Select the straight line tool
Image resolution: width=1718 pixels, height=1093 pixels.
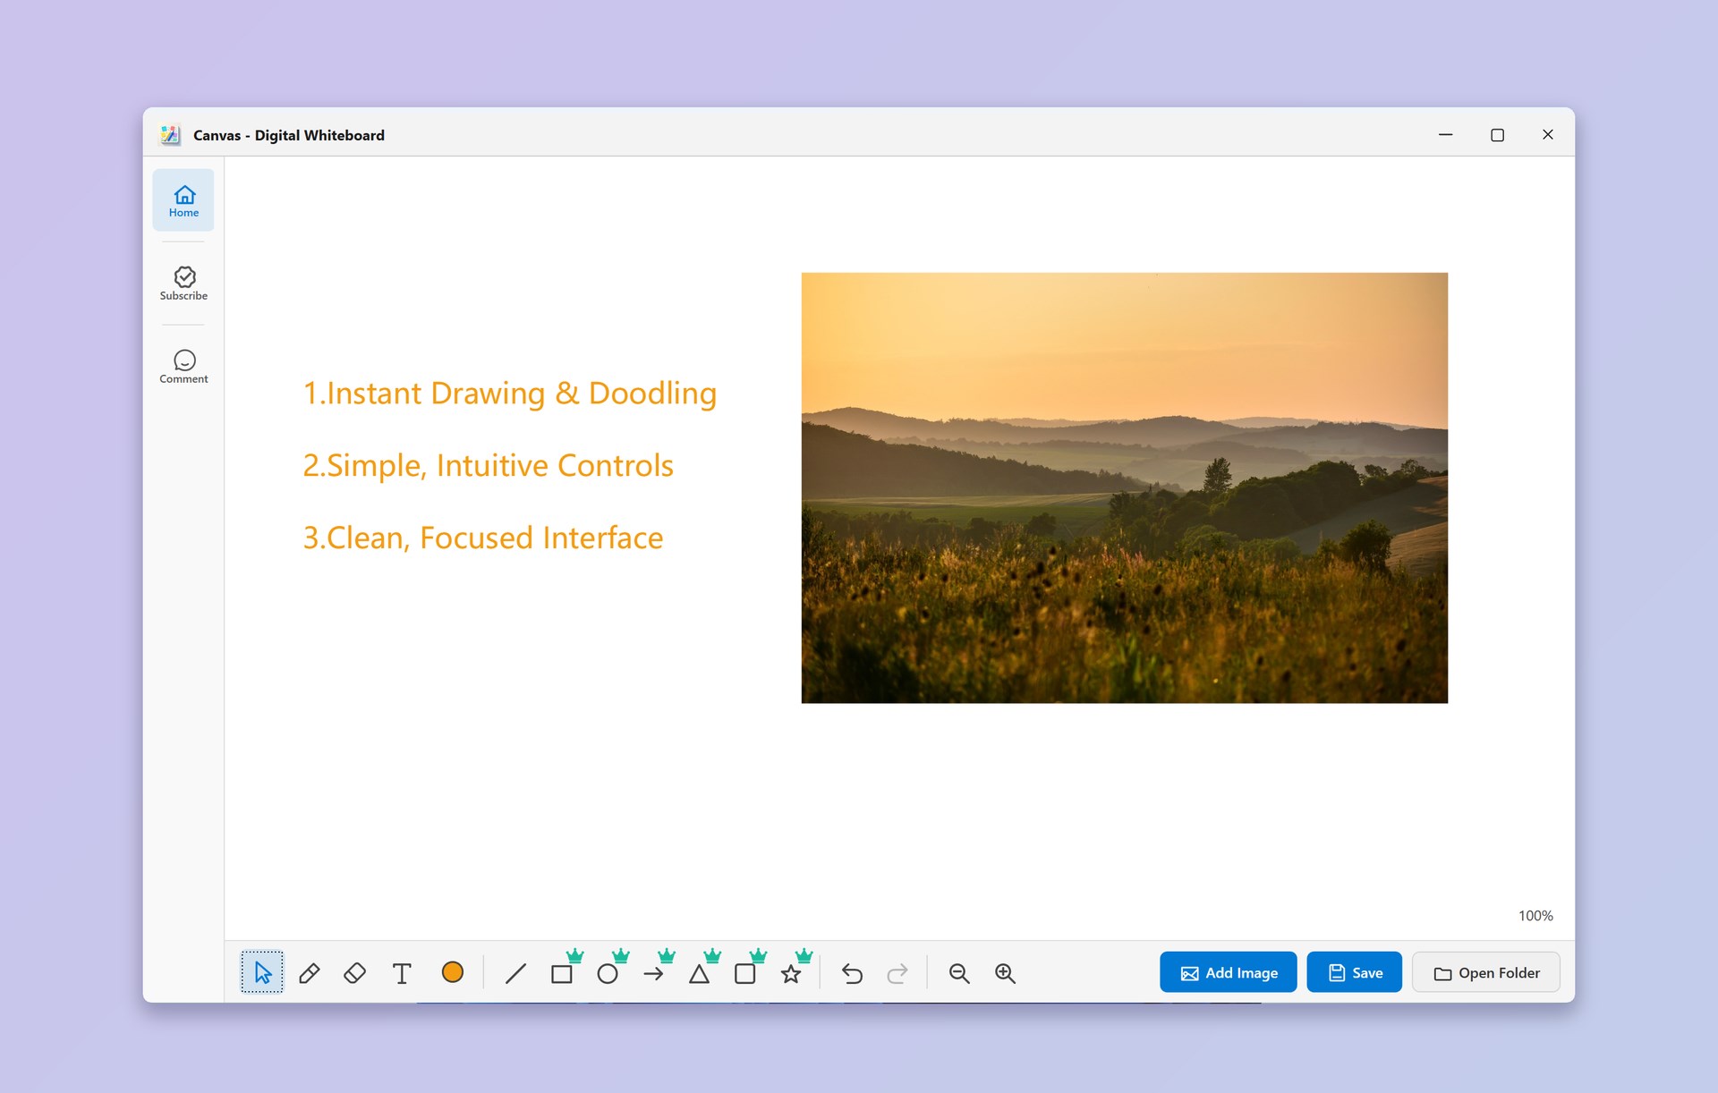click(515, 973)
